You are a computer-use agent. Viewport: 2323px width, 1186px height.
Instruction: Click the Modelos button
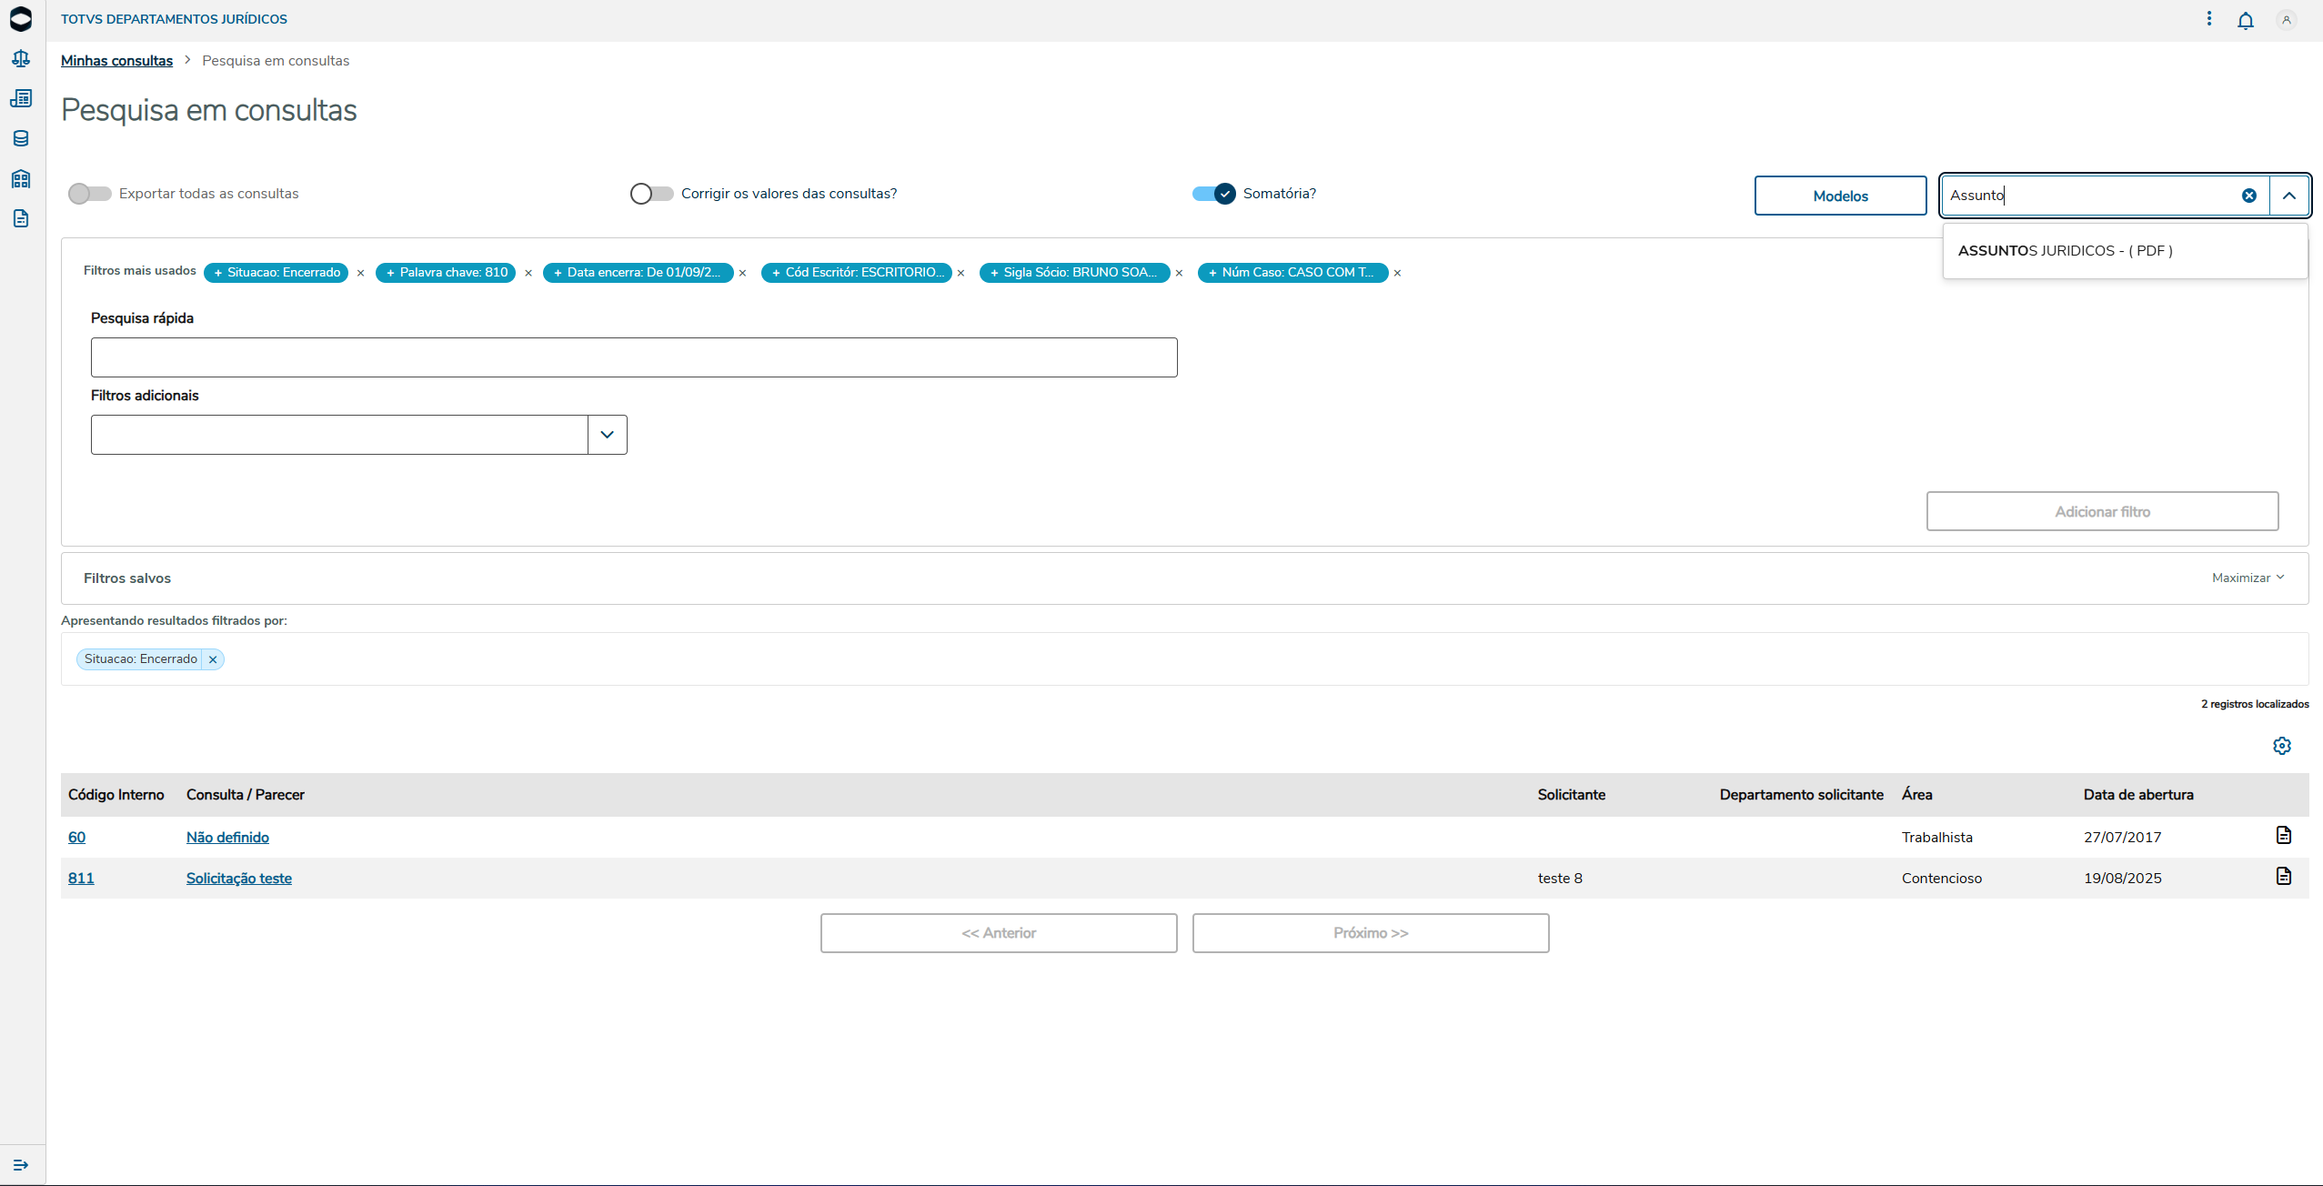1839,196
